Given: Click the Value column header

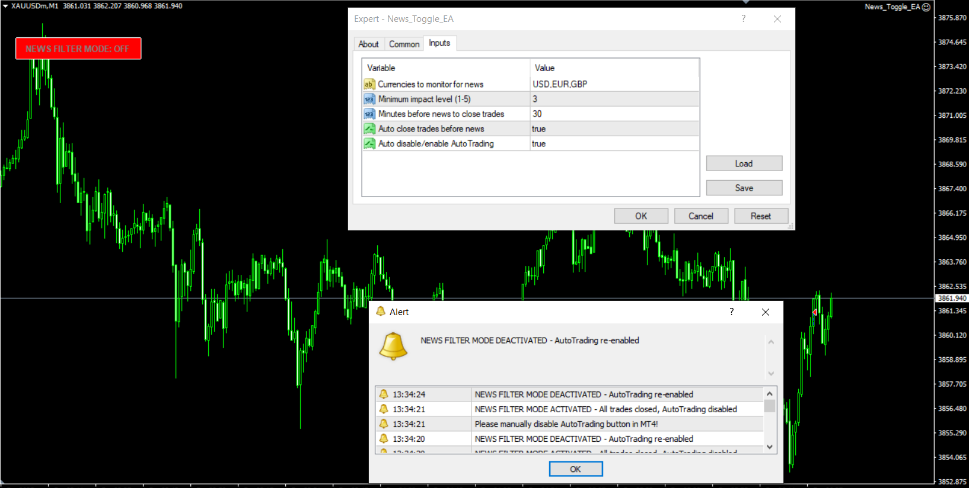Looking at the screenshot, I should [x=614, y=68].
